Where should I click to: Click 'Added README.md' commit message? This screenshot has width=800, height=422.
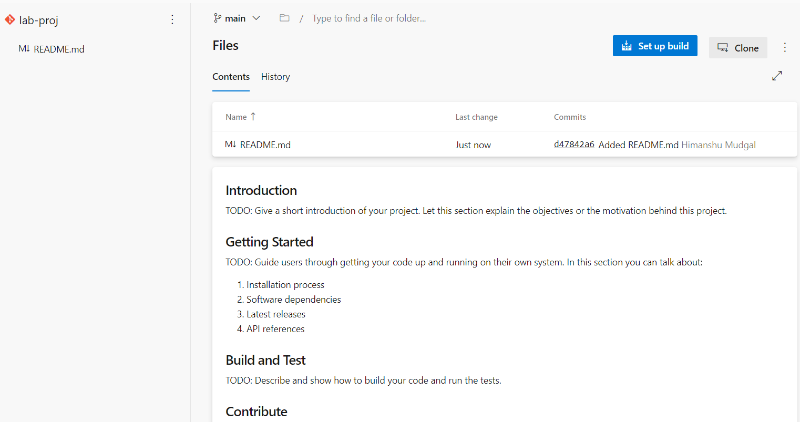639,145
